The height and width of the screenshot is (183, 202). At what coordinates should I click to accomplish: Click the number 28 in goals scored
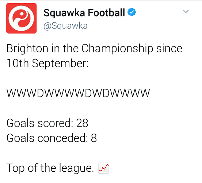[x=82, y=123]
